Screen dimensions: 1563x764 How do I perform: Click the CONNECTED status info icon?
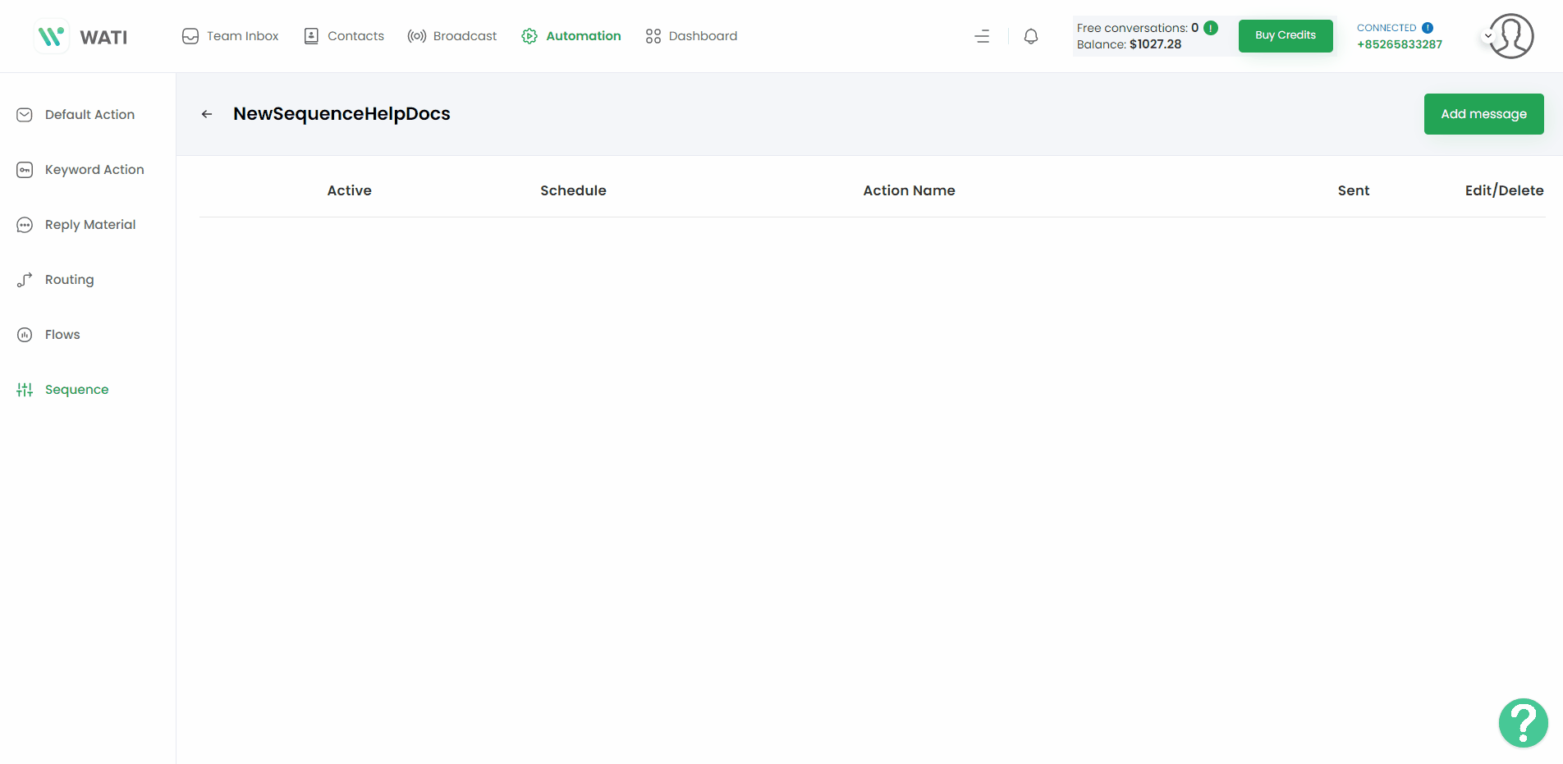(1428, 28)
